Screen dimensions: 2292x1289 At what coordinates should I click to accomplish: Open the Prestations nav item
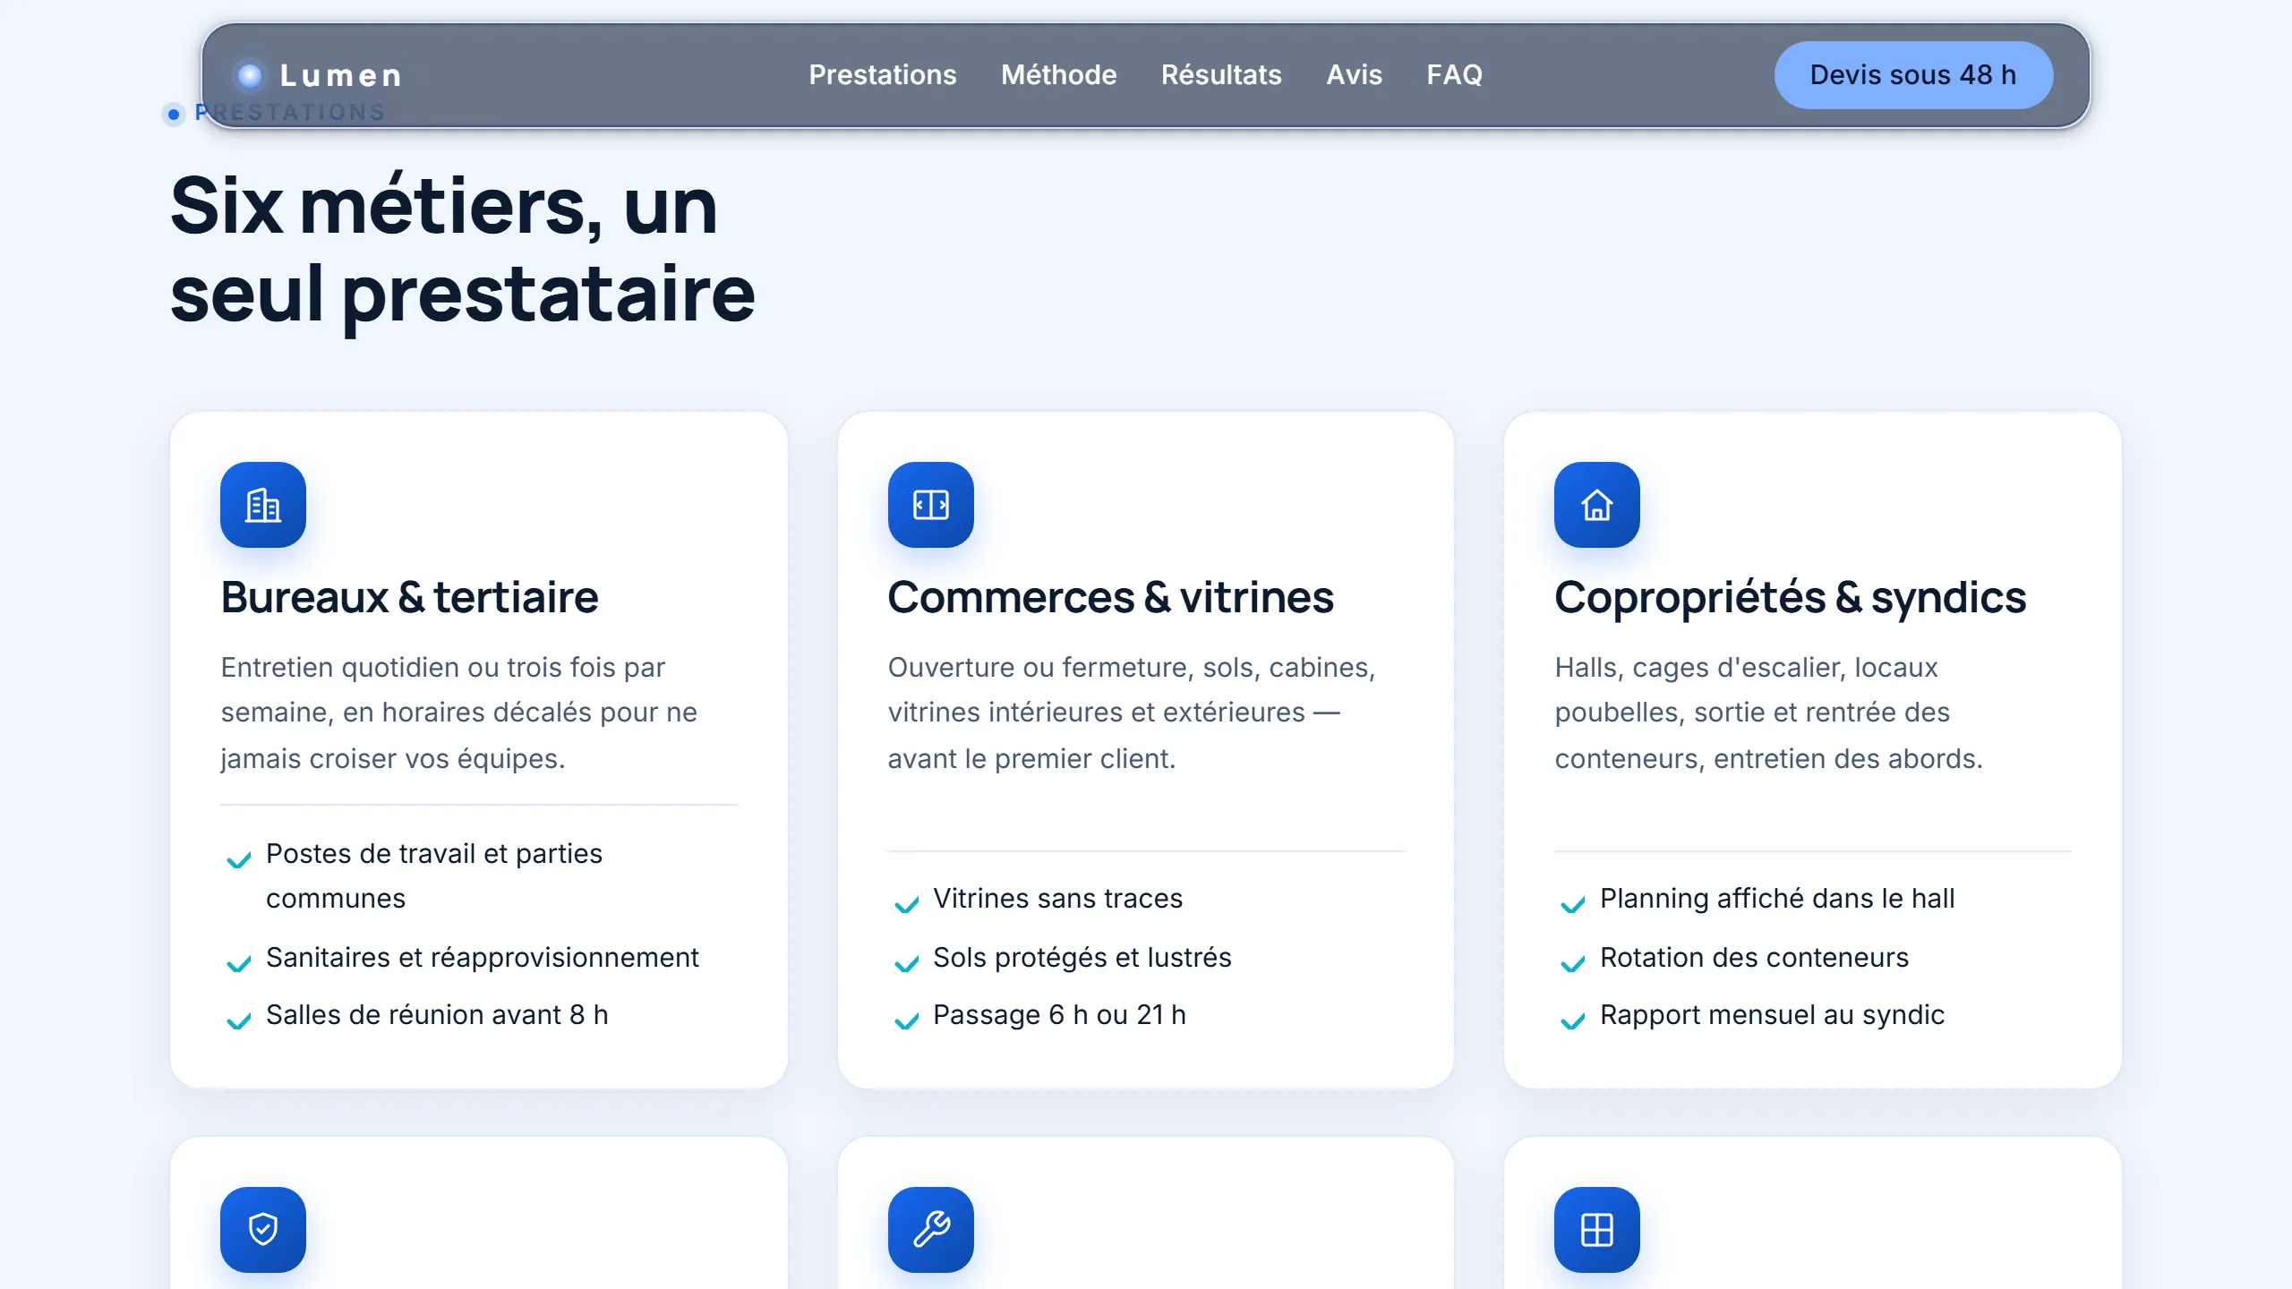click(x=883, y=75)
